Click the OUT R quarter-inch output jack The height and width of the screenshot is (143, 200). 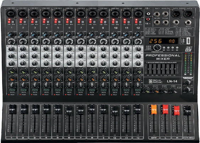[188, 23]
